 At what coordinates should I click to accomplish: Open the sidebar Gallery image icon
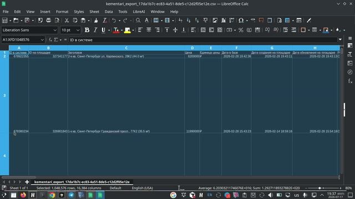[350, 63]
